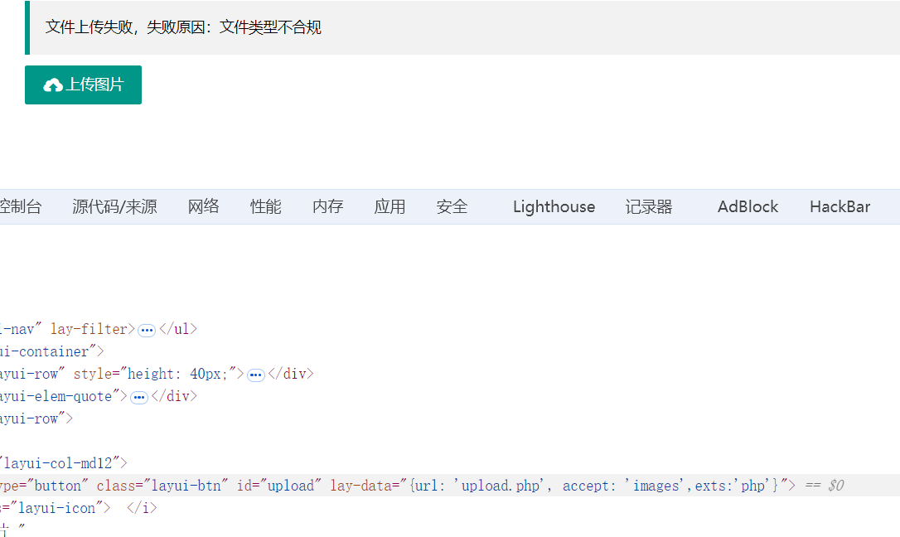Image resolution: width=900 pixels, height=537 pixels.
Task: Click the cloud upload icon on the 上传图片 button
Action: 53,85
